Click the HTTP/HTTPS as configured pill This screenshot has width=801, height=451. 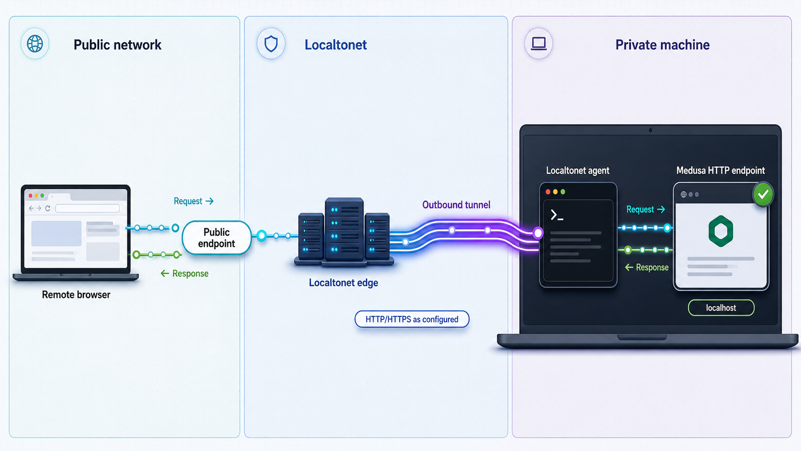point(412,319)
